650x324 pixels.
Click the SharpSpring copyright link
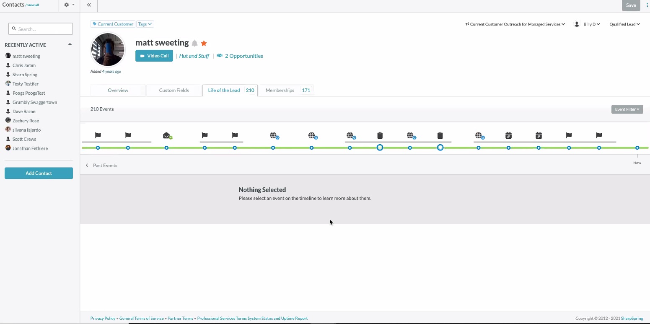(632, 319)
